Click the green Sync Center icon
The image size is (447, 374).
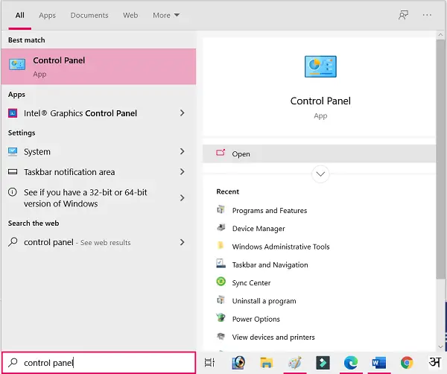[221, 282]
